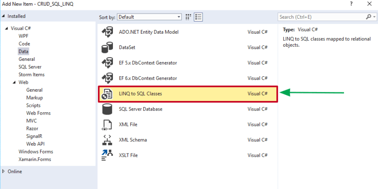Image resolution: width=378 pixels, height=189 pixels.
Task: Open the search options dropdown arrow
Action: click(x=374, y=17)
